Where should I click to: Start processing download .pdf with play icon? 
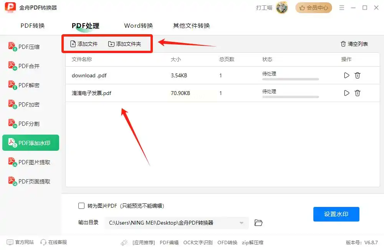(x=346, y=75)
